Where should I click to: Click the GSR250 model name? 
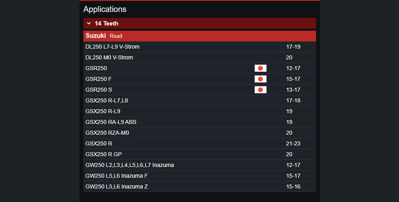(x=96, y=68)
